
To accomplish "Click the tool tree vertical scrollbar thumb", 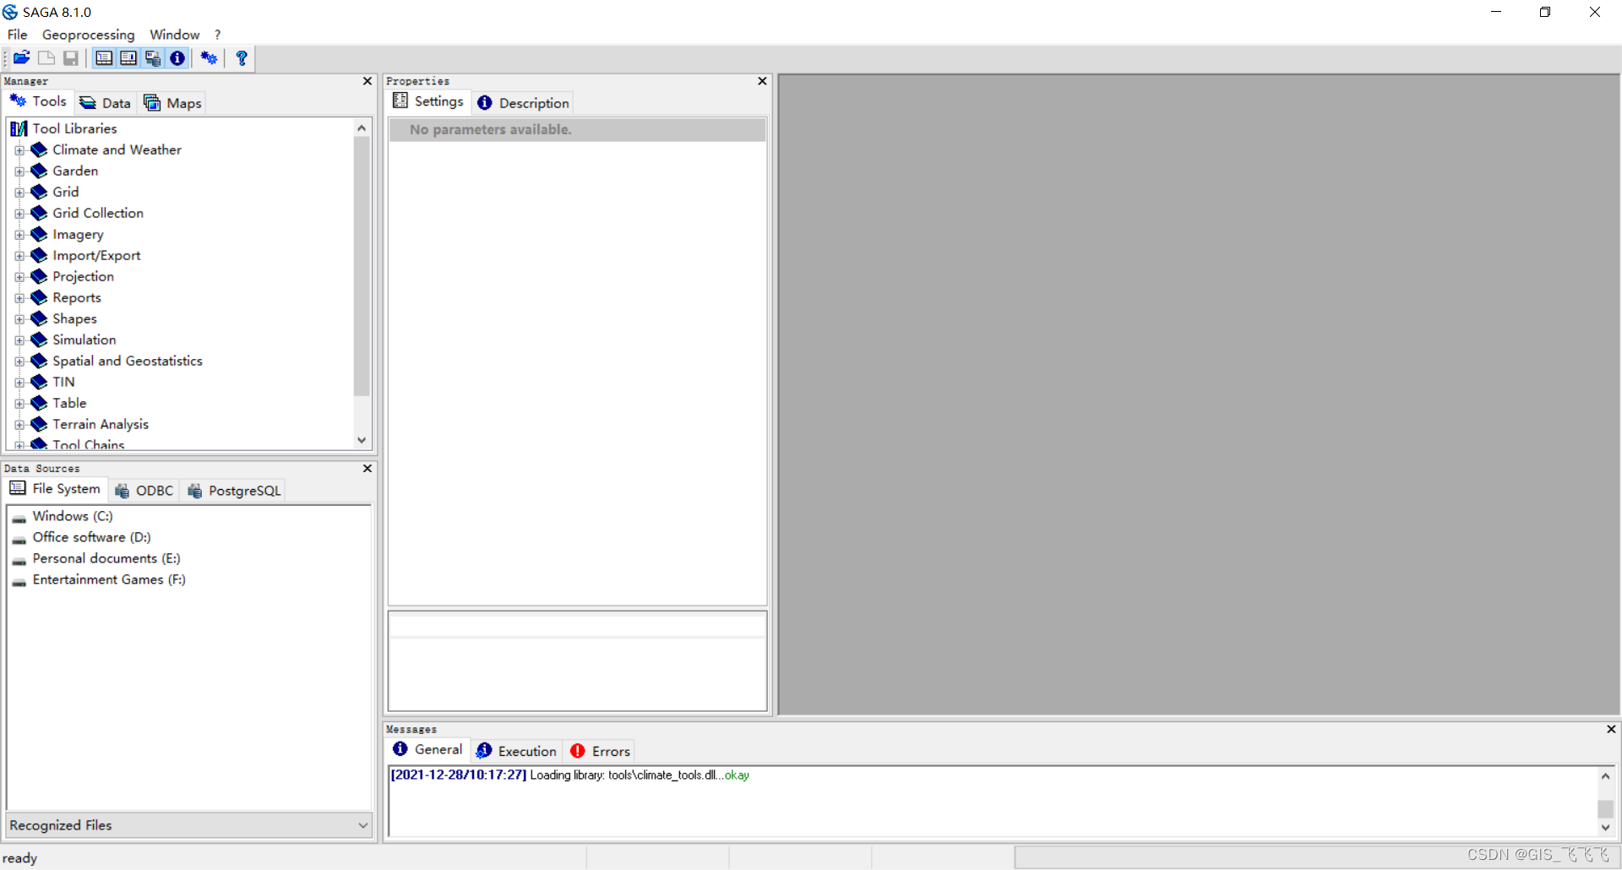I will [x=362, y=266].
